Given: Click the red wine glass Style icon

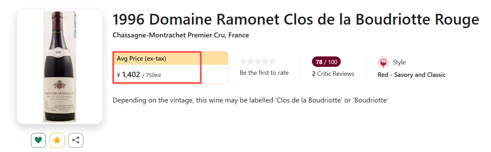Looking at the screenshot, I should [383, 62].
